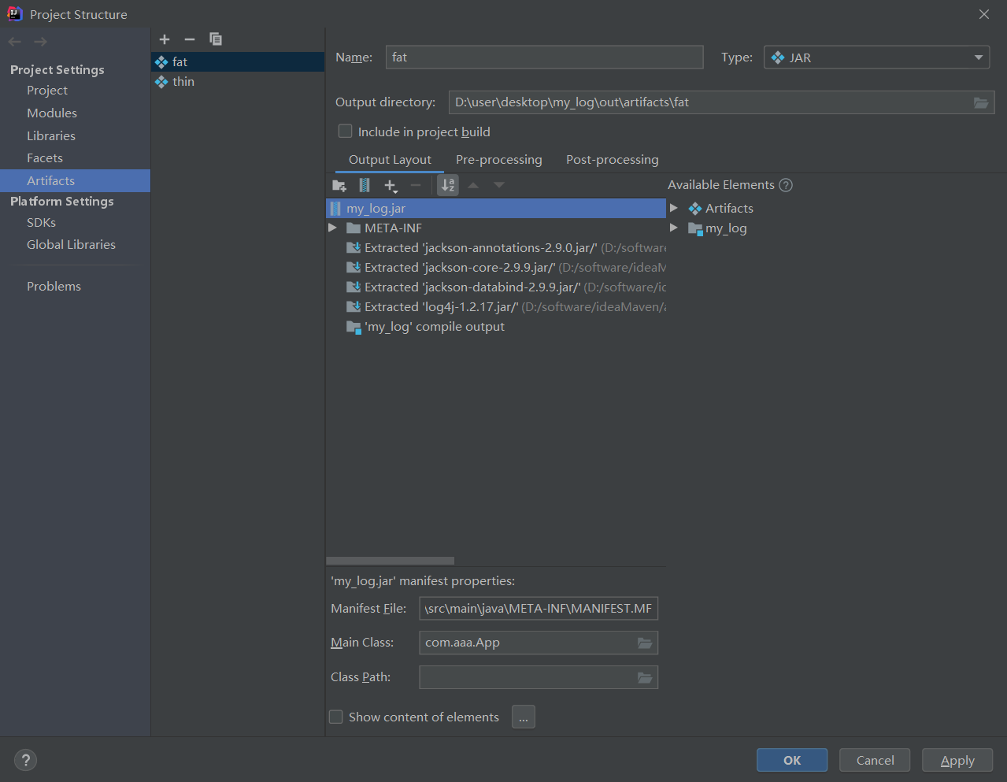
Task: Select the fat artifact icon
Action: click(x=161, y=62)
